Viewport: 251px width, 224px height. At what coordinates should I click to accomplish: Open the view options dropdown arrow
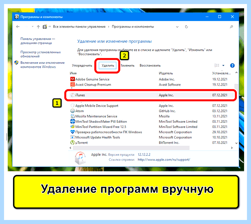(x=223, y=65)
